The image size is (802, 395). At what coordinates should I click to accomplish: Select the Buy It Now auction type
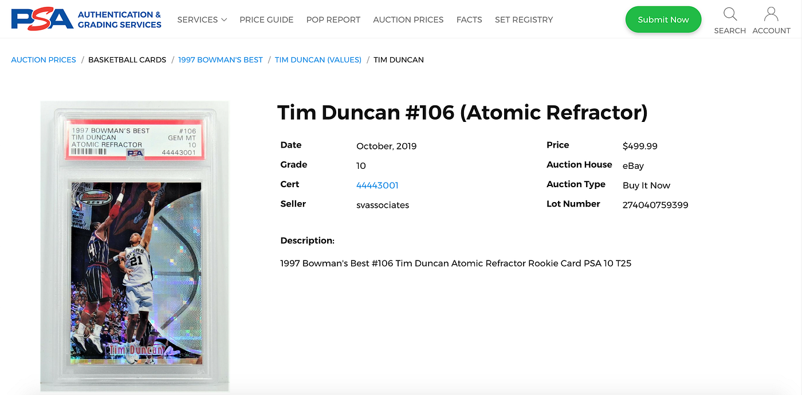pos(646,185)
